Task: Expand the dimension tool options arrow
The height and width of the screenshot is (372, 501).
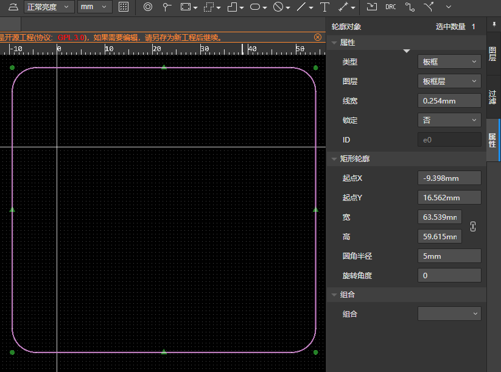Action: 353,8
